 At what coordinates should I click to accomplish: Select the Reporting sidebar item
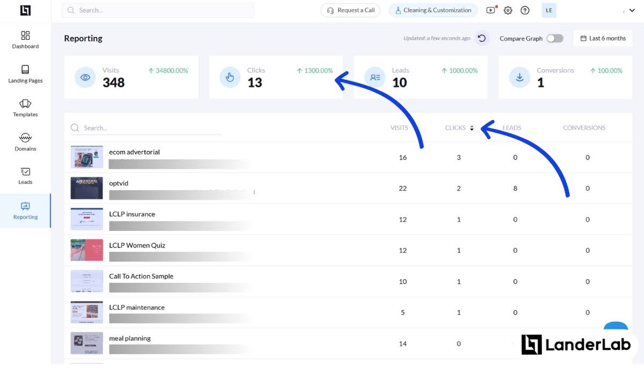25,211
